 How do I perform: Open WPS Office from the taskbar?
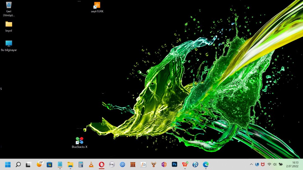pos(185,164)
